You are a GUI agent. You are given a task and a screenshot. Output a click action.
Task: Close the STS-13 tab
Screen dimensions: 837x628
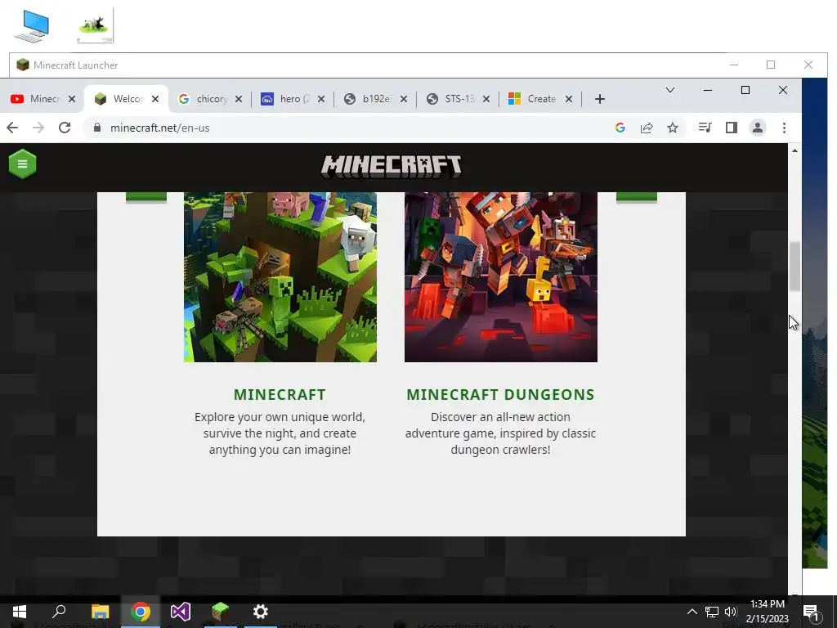pyautogui.click(x=486, y=99)
